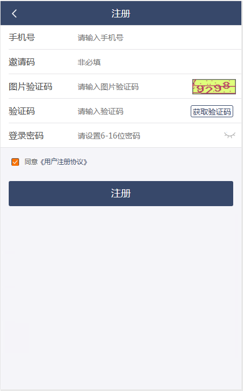Toggle password visibility eye icon
243x391 pixels.
pyautogui.click(x=229, y=135)
